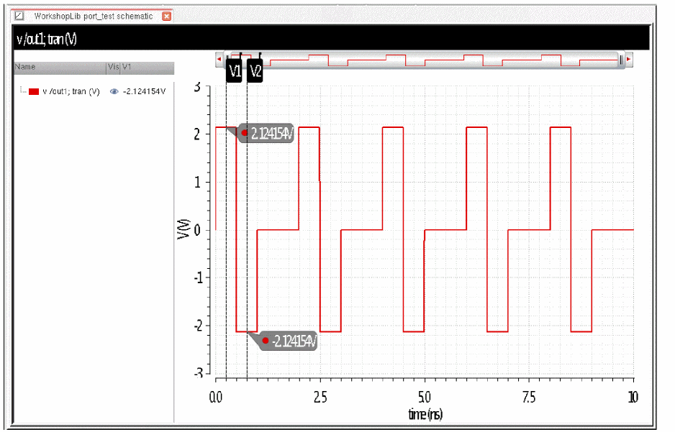Click the time (ns) axis label
This screenshot has height=432, width=675.
click(x=425, y=413)
